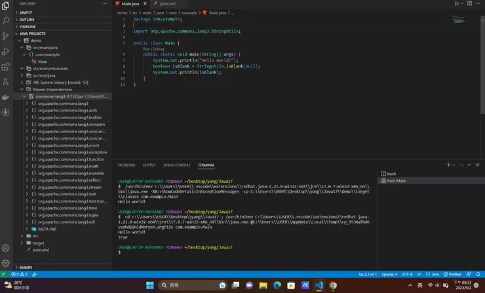The height and width of the screenshot is (293, 485).
Task: Hide the terminal panel with close X
Action: click(476, 165)
